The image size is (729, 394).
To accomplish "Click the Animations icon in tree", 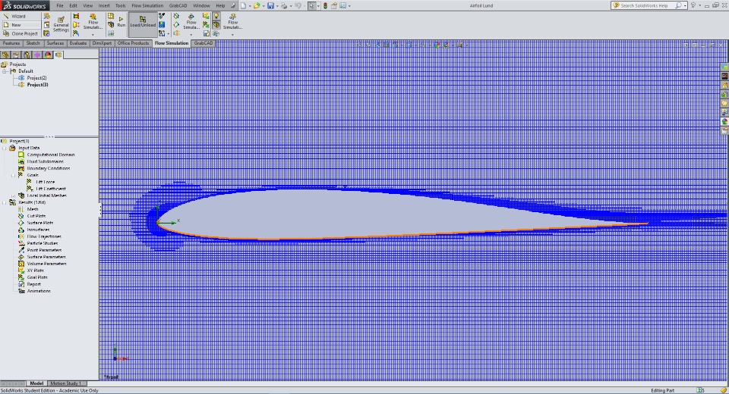I will point(21,291).
